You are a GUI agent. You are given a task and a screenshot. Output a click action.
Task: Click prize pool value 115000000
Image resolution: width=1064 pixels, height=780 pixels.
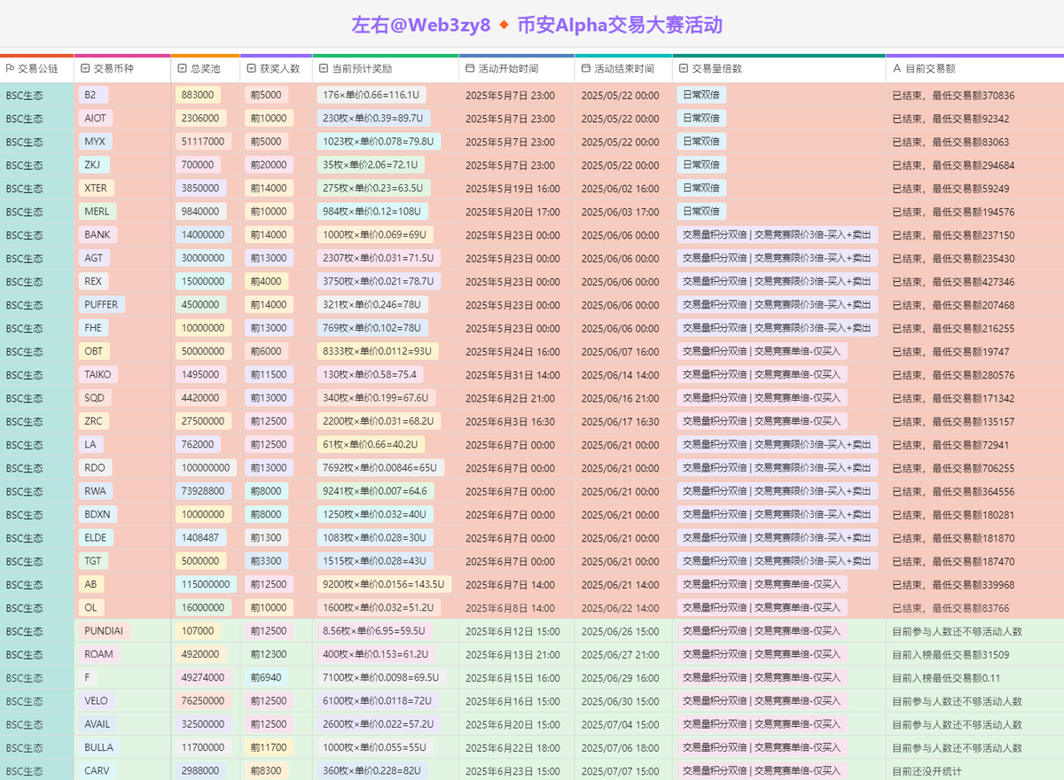click(x=206, y=585)
